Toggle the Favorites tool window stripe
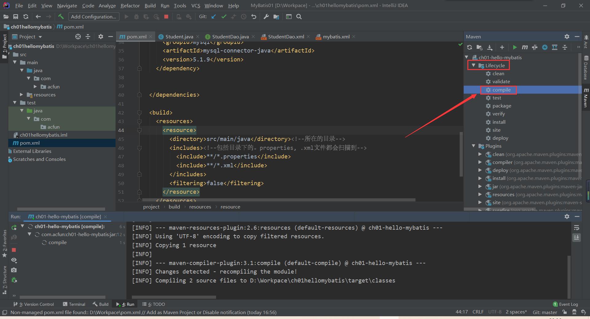Viewport: 590px width, 319px height. pyautogui.click(x=4, y=243)
